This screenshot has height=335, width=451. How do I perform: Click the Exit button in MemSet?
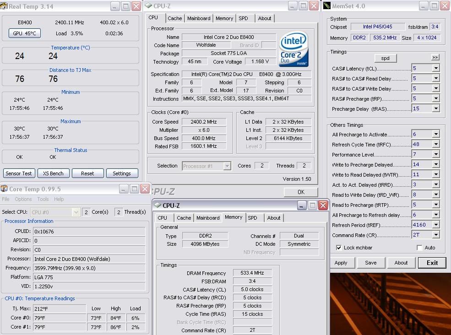[x=432, y=263]
